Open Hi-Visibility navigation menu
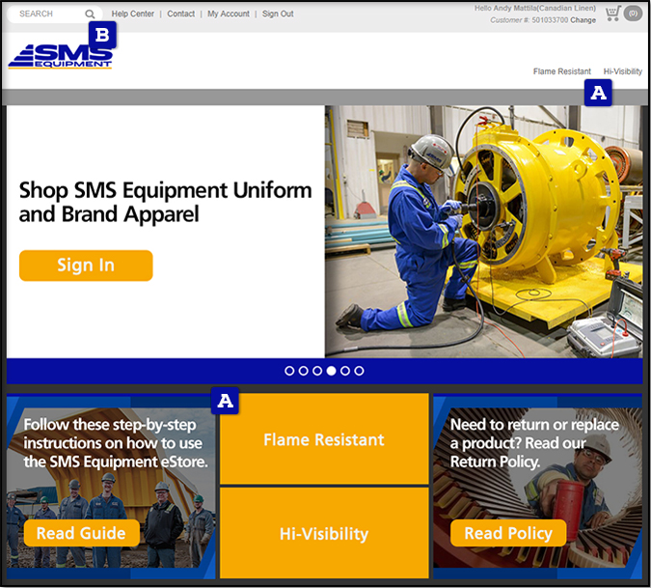 click(x=622, y=71)
